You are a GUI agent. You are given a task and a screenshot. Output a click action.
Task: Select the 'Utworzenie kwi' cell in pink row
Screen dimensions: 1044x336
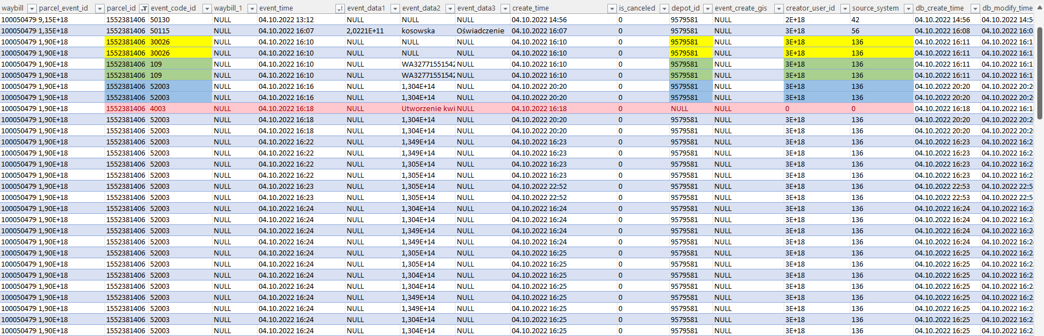tap(427, 108)
